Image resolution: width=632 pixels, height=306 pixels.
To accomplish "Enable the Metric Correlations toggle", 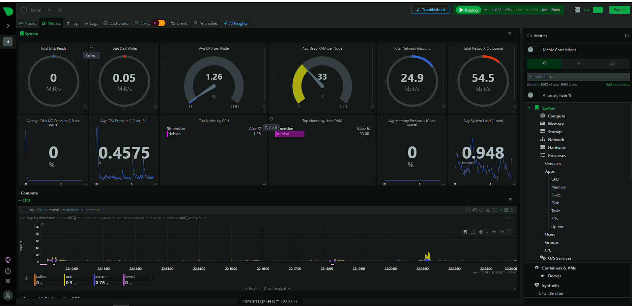I will (x=533, y=50).
